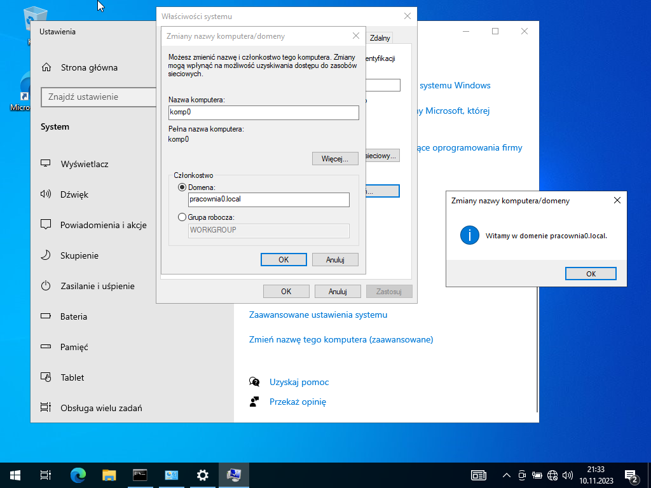Open Zaawansowane ustawienia systemu link
This screenshot has height=488, width=651.
coord(318,315)
